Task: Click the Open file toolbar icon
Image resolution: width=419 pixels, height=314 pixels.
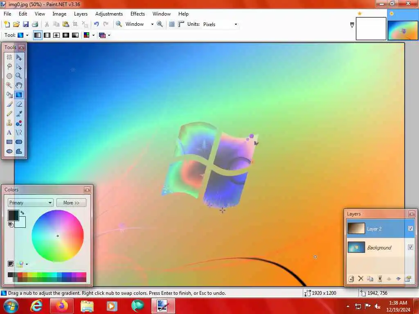Action: 16,24
